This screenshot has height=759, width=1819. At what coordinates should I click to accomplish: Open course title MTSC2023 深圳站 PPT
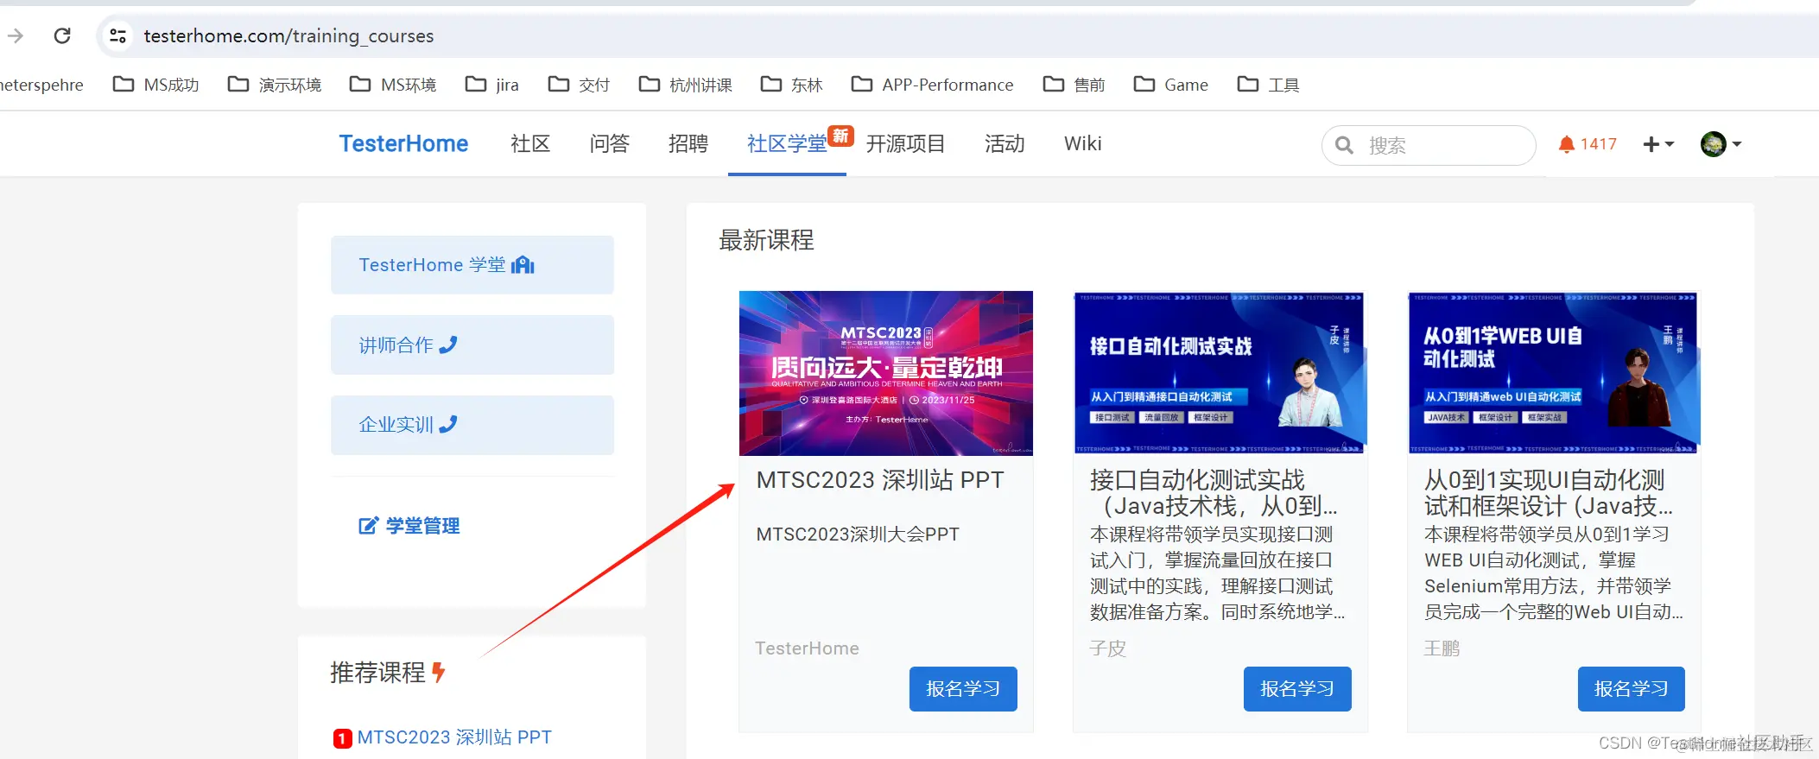880,480
